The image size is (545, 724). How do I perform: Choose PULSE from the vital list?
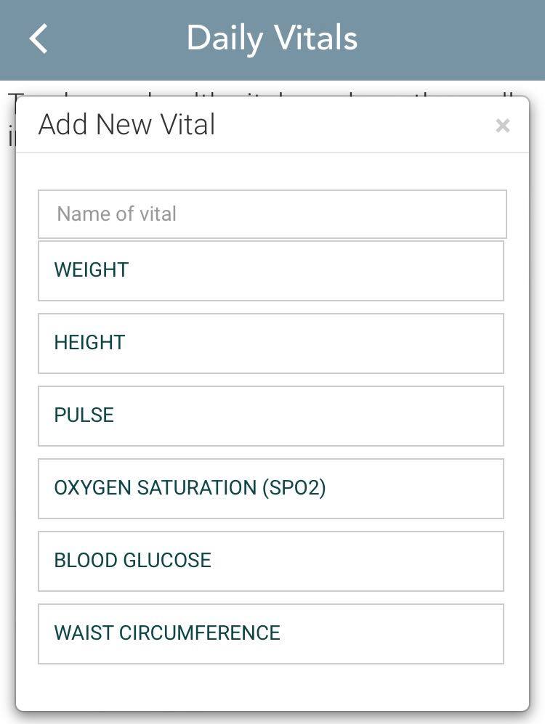pos(270,415)
